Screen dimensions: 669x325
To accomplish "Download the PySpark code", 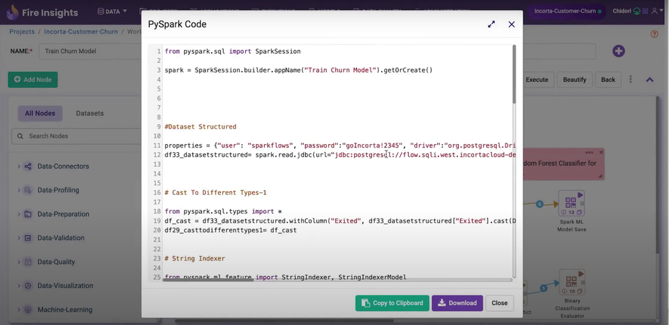I will click(457, 303).
